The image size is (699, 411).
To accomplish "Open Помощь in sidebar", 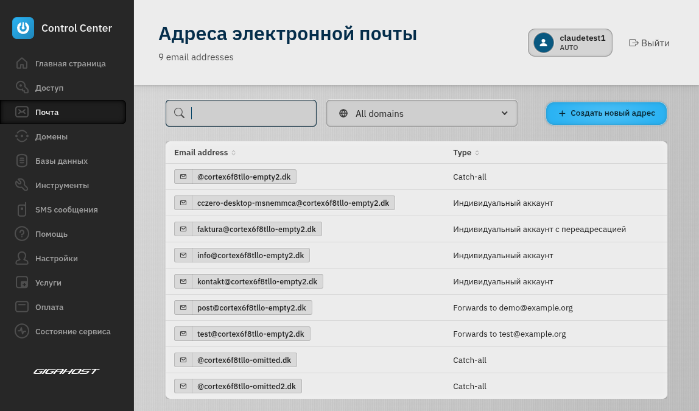I will [x=63, y=234].
